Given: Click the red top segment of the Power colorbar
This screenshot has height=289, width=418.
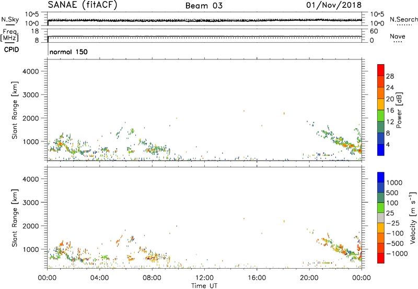Looking at the screenshot, I should [381, 70].
